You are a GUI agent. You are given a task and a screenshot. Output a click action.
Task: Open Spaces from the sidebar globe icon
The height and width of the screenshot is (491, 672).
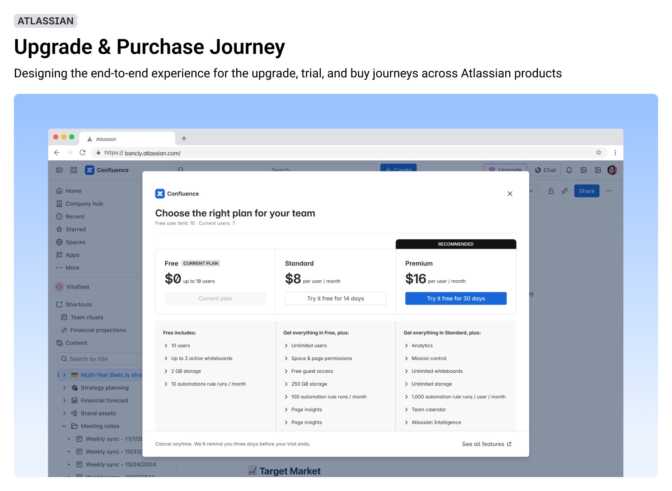tap(59, 242)
